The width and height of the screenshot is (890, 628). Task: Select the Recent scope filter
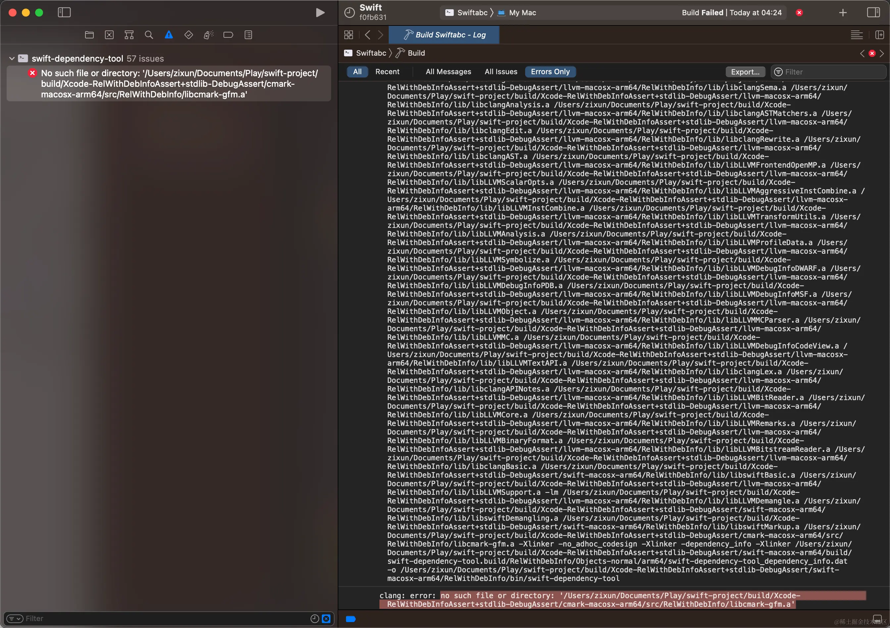tap(387, 72)
